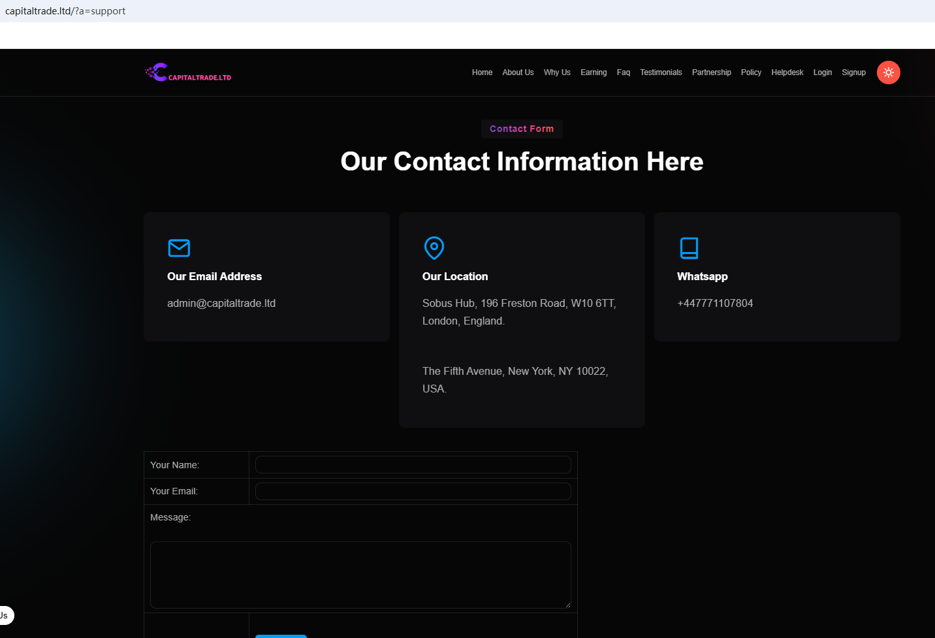Navigate to the Earning page
This screenshot has height=638, width=935.
pos(594,72)
